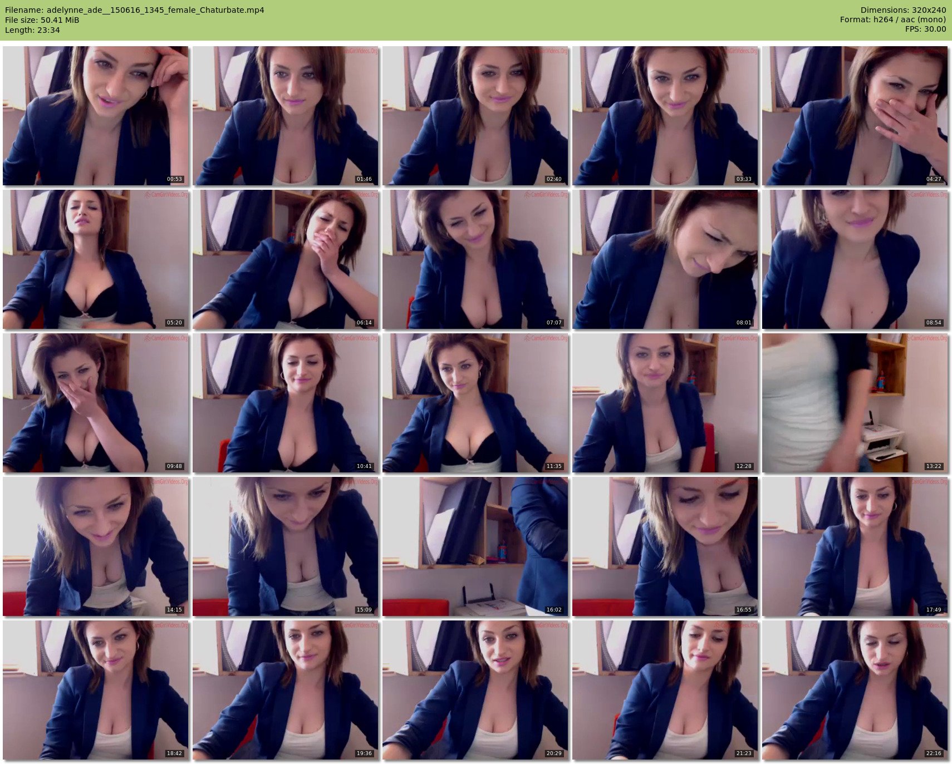The width and height of the screenshot is (952, 764).
Task: Open the thumbnail timestamped 05:20
Action: (96, 259)
